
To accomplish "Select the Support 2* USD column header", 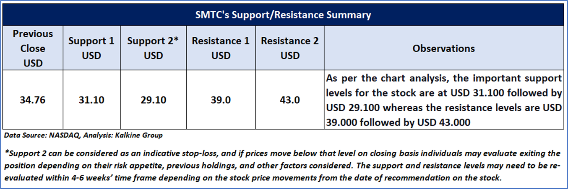I will point(154,48).
